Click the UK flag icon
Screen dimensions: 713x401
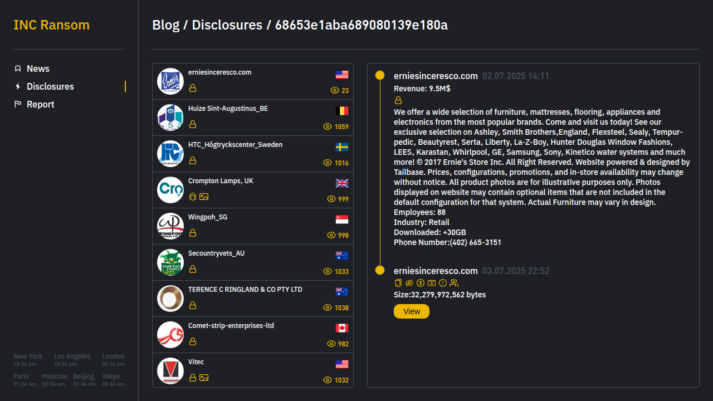click(342, 183)
